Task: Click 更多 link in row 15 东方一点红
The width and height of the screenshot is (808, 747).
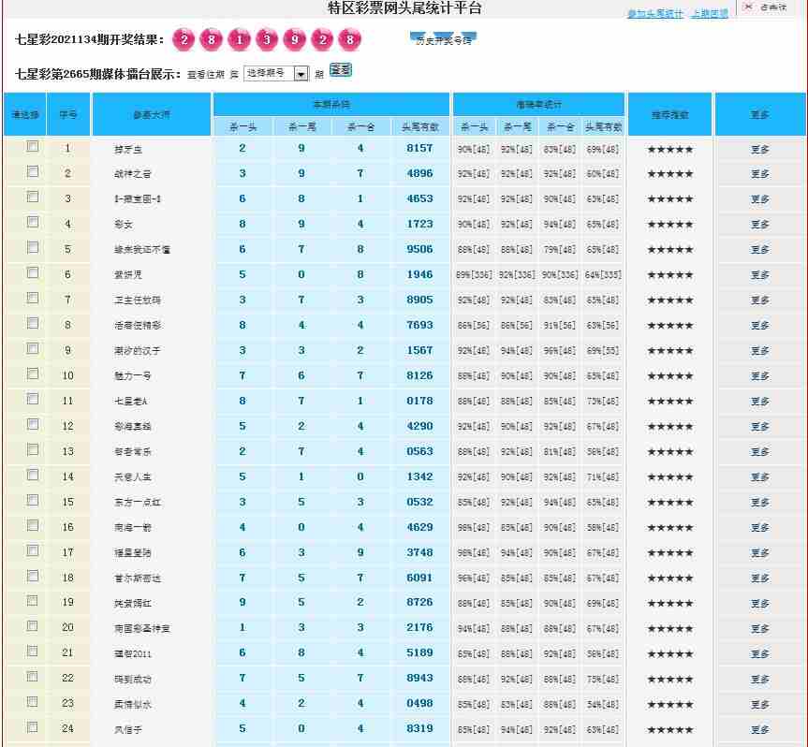Action: tap(759, 503)
